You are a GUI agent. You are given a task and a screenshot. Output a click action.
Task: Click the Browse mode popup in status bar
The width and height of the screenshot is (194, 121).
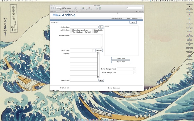57,90
